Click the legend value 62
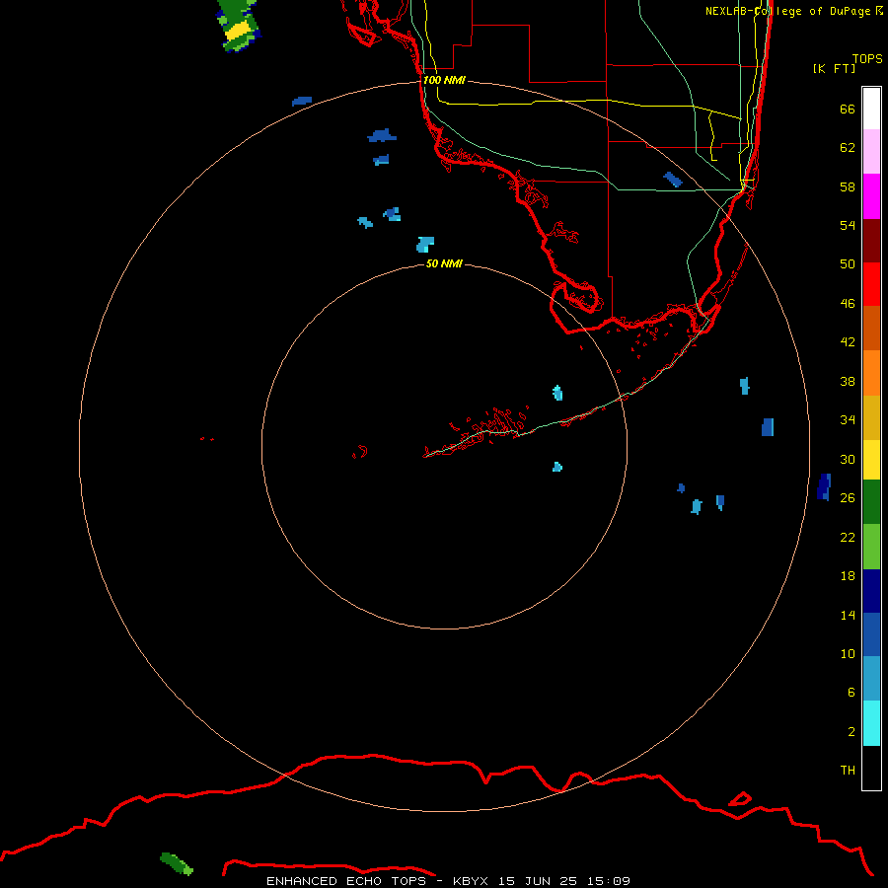This screenshot has width=888, height=888. (x=848, y=148)
